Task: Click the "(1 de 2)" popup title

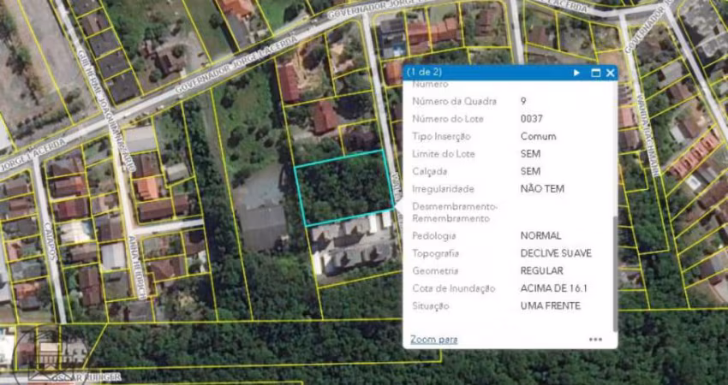Action: (424, 73)
